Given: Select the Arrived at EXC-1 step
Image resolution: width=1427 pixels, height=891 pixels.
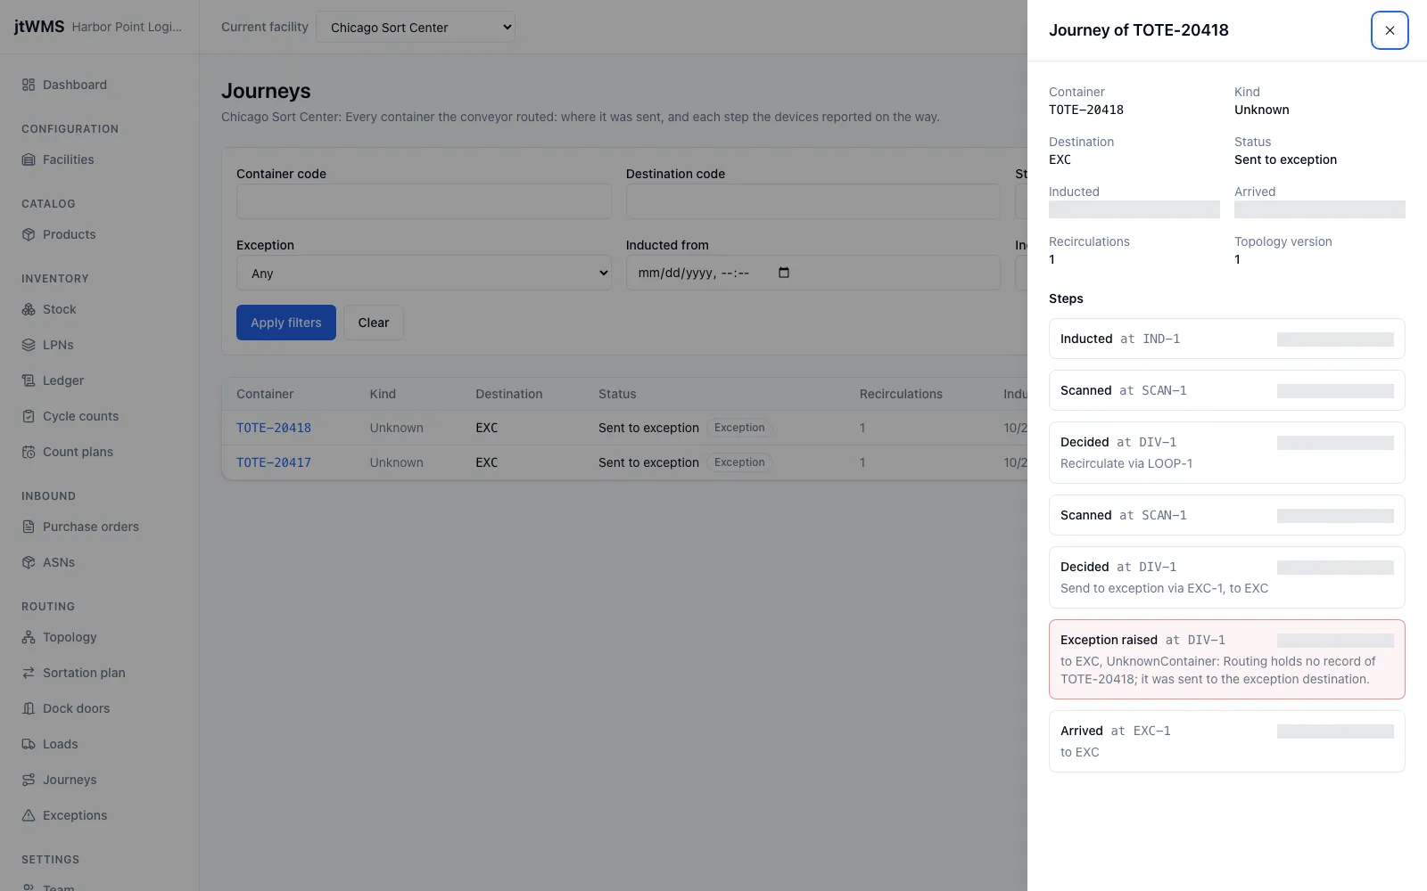Looking at the screenshot, I should 1227,741.
